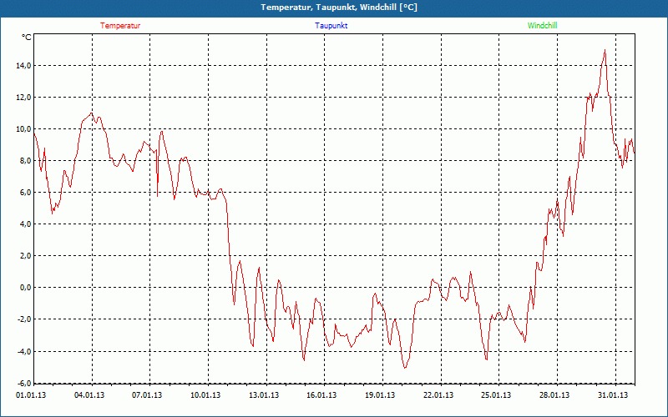Select the -4,0 y-axis value
The height and width of the screenshot is (417, 668).
[x=24, y=351]
